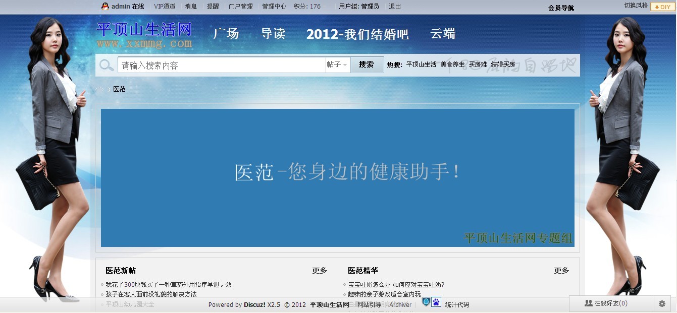The image size is (677, 313).
Task: Click 更多 beside 医范精华
Action: (x=561, y=271)
